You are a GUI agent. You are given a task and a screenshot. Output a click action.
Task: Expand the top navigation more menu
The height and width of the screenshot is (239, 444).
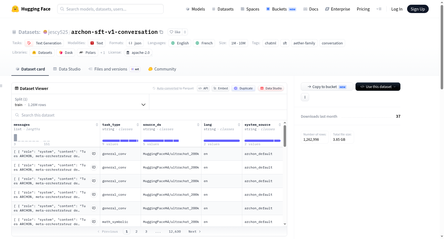coord(379,9)
